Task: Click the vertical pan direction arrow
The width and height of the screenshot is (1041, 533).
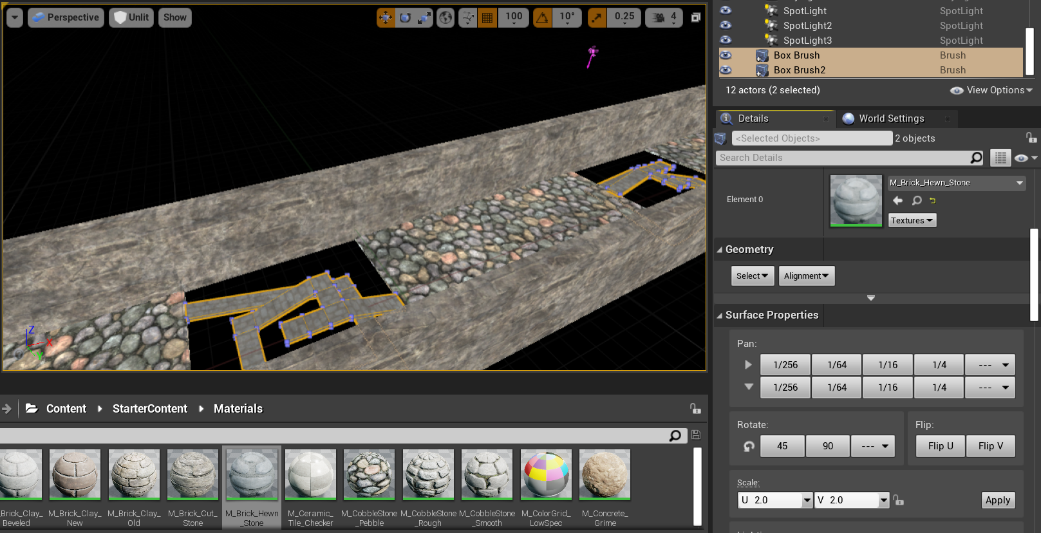Action: click(x=749, y=387)
